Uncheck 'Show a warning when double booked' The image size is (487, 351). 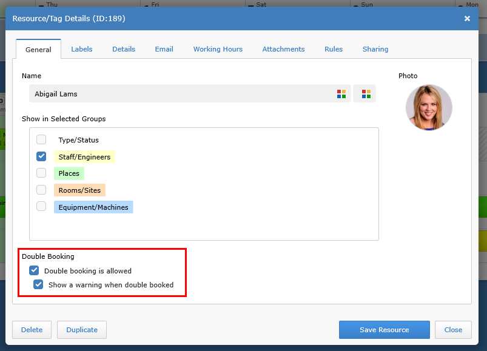click(x=38, y=285)
